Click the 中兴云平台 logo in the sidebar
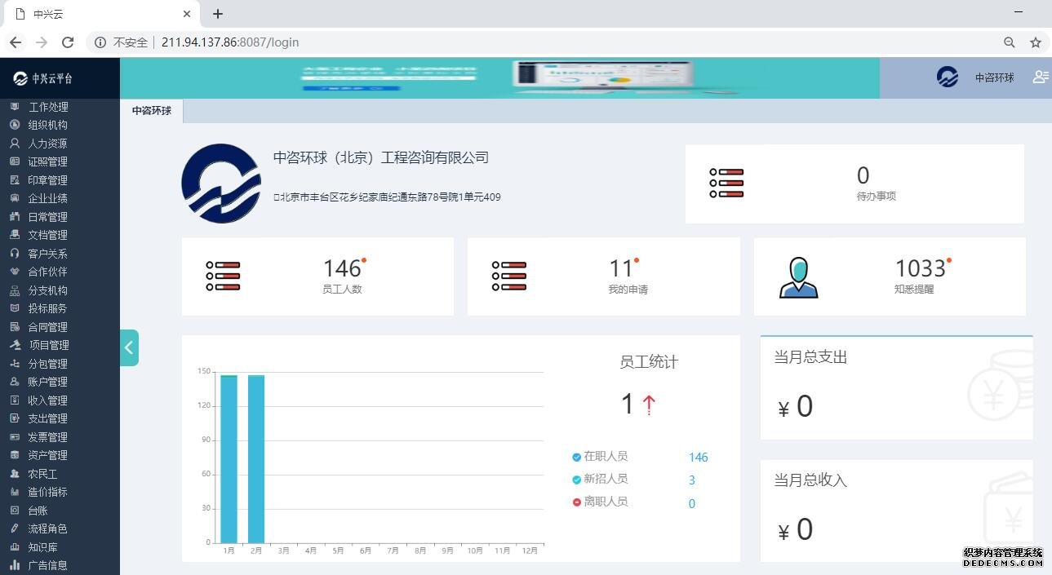 43,78
